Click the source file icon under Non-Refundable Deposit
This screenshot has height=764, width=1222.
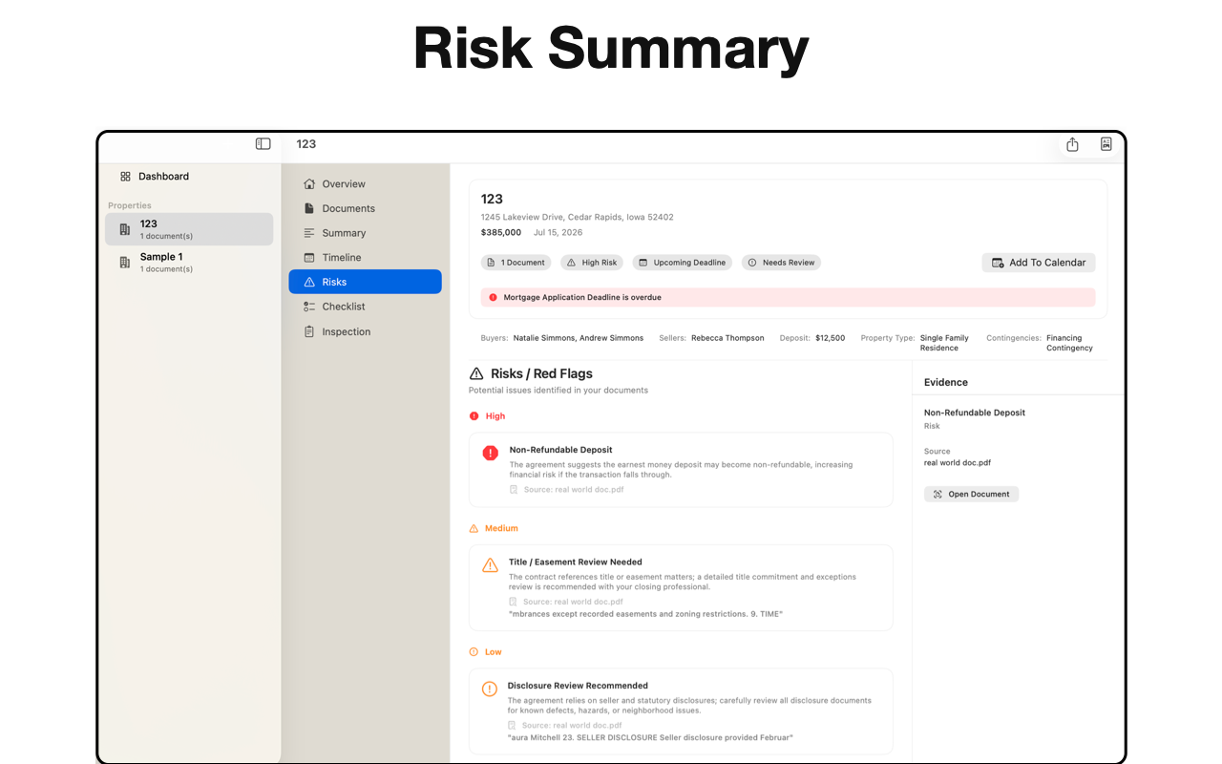pos(514,490)
